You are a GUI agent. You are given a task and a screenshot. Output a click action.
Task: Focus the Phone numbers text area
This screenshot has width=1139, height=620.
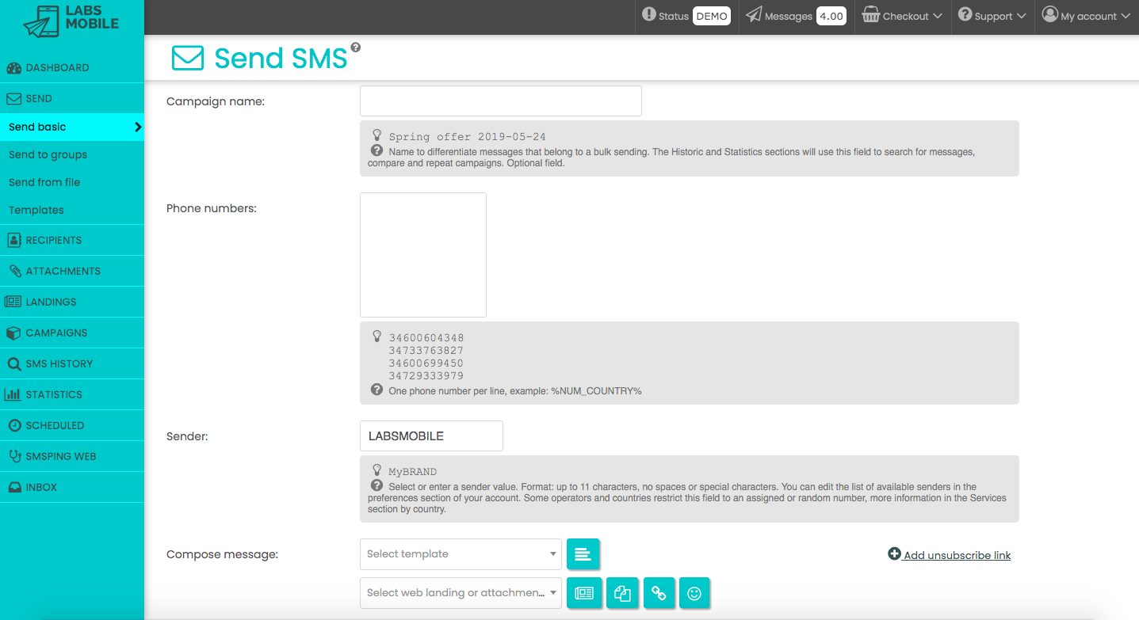point(423,255)
